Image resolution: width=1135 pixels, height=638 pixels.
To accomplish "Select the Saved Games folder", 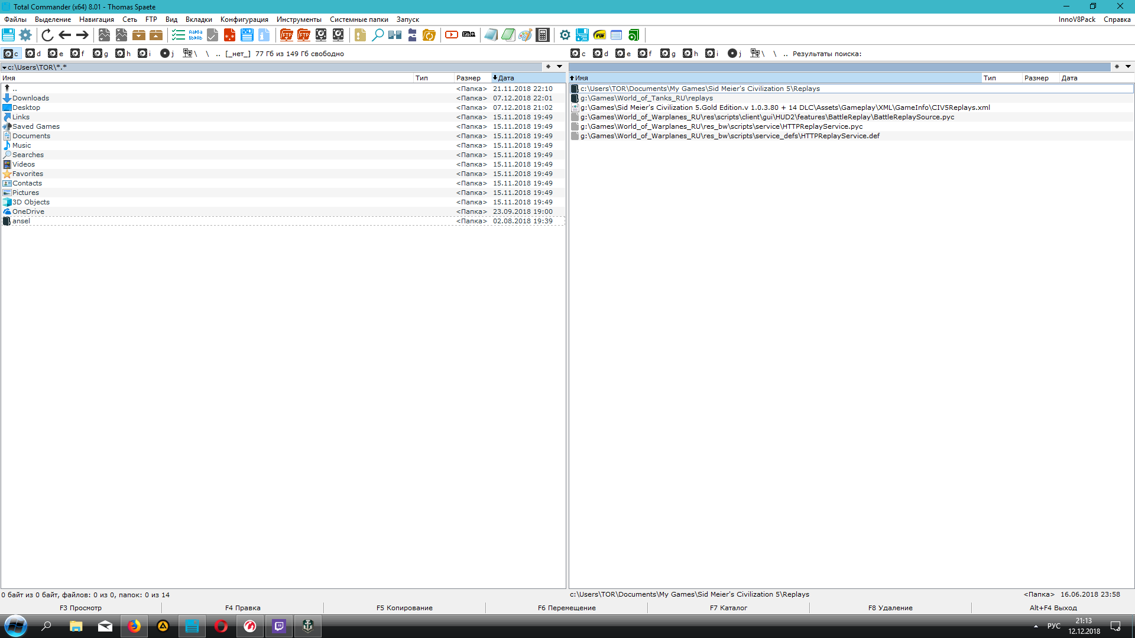I will (283, 126).
